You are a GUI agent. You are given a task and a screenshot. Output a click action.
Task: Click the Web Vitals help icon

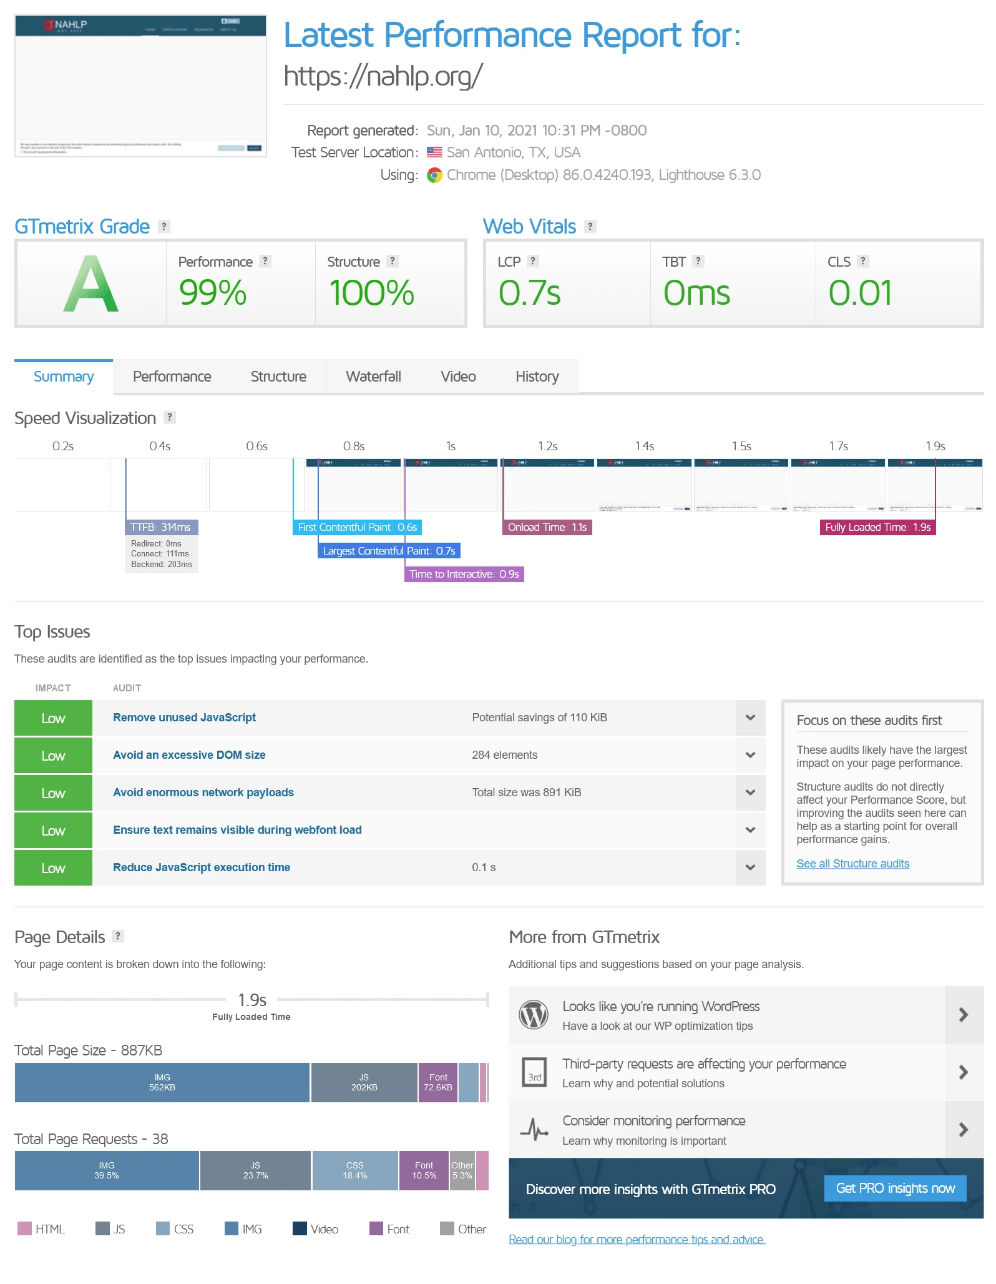click(x=590, y=227)
